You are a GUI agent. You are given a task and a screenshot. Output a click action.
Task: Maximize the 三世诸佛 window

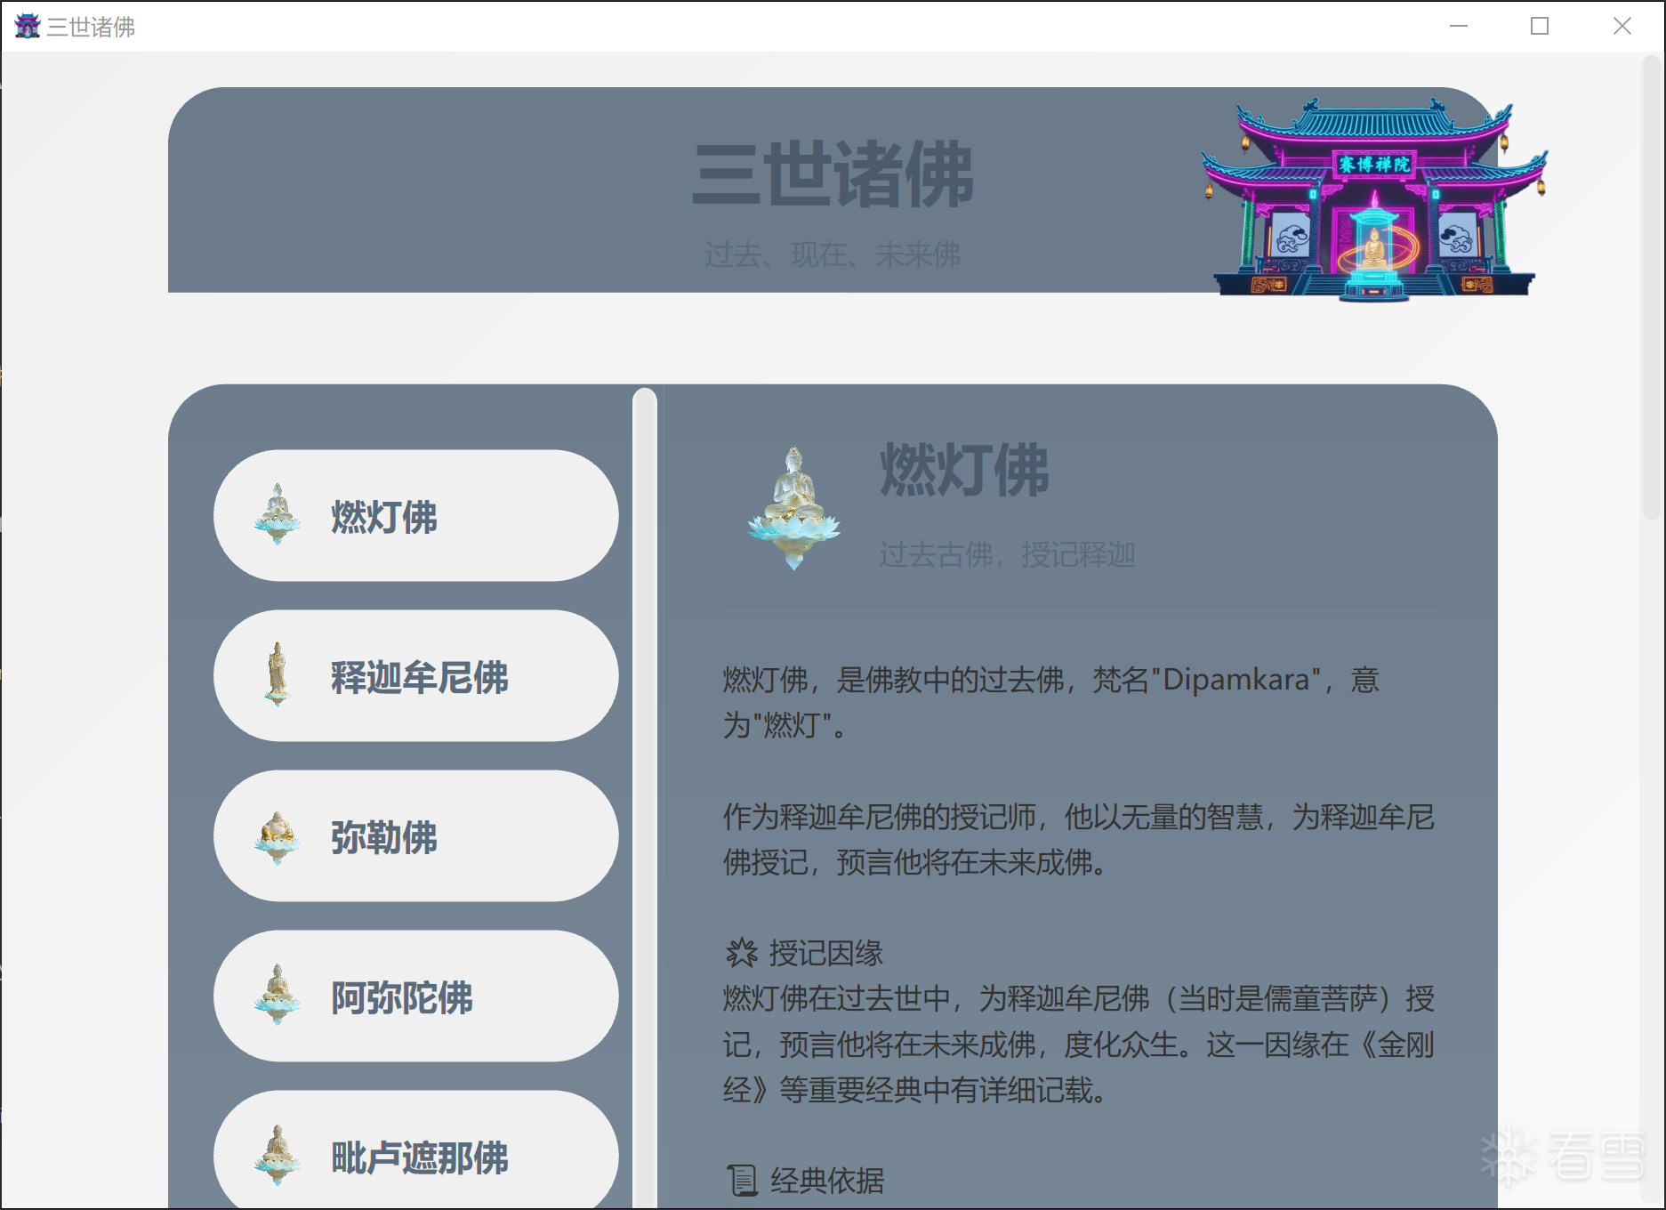point(1540,27)
